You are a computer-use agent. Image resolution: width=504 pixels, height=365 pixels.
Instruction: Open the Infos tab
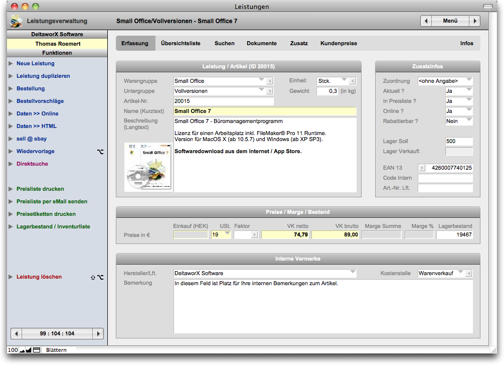pos(467,44)
